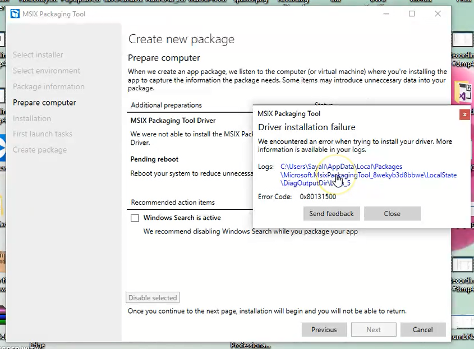
Task: Open the Package information step
Action: pos(49,86)
